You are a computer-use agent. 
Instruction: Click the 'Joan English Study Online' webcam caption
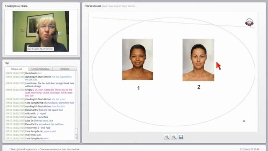point(40,49)
